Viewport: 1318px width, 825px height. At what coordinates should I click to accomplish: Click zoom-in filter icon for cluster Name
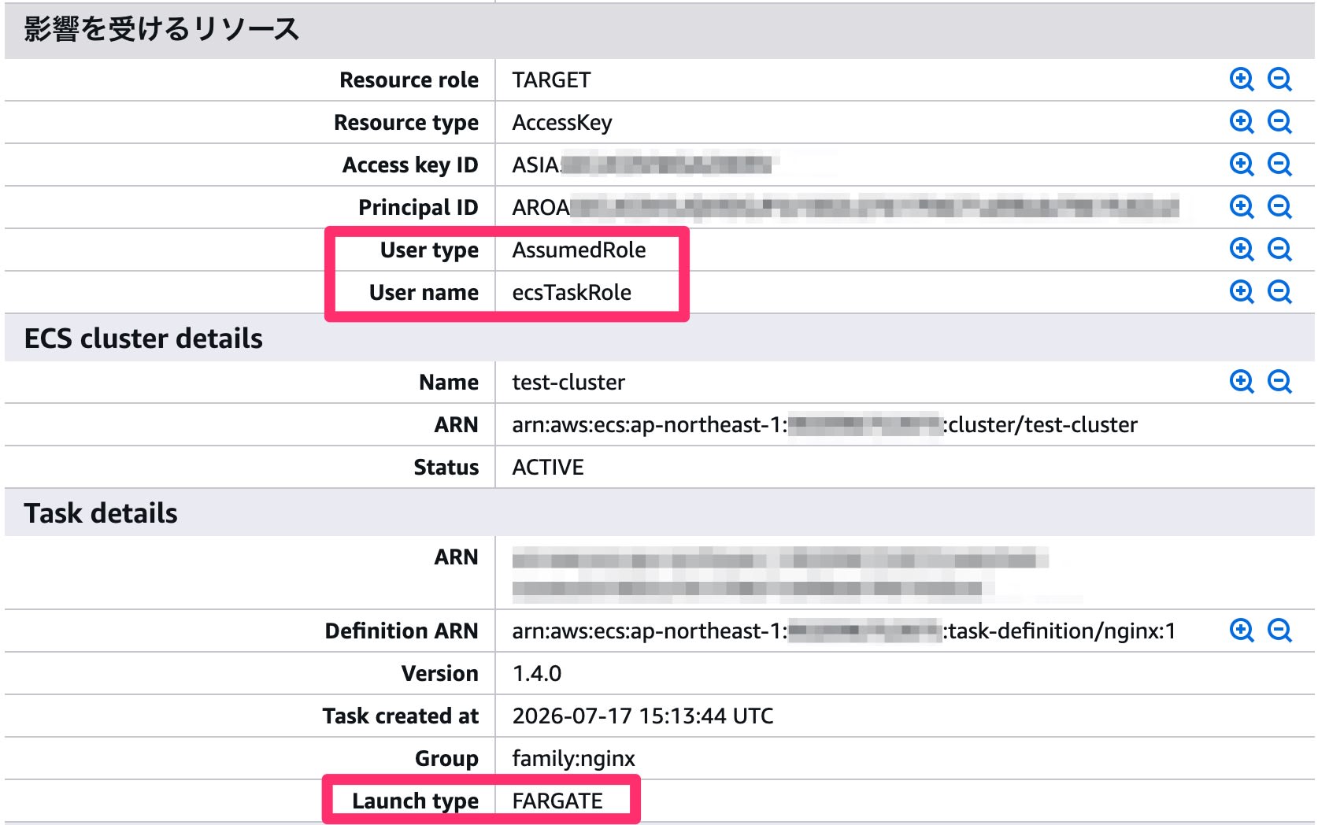pos(1242,382)
